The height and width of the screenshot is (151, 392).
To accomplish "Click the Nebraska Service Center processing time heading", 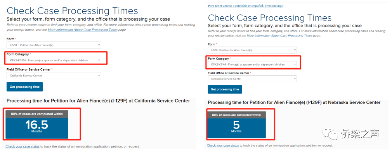I will (x=294, y=102).
